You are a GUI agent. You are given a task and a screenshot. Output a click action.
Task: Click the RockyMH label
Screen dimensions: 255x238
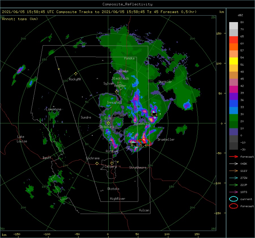tap(75, 79)
